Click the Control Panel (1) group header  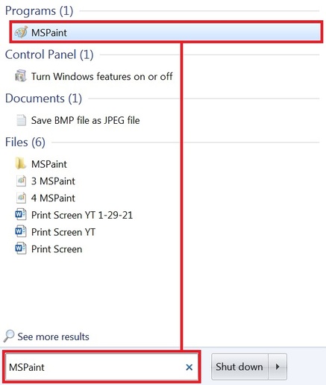49,54
